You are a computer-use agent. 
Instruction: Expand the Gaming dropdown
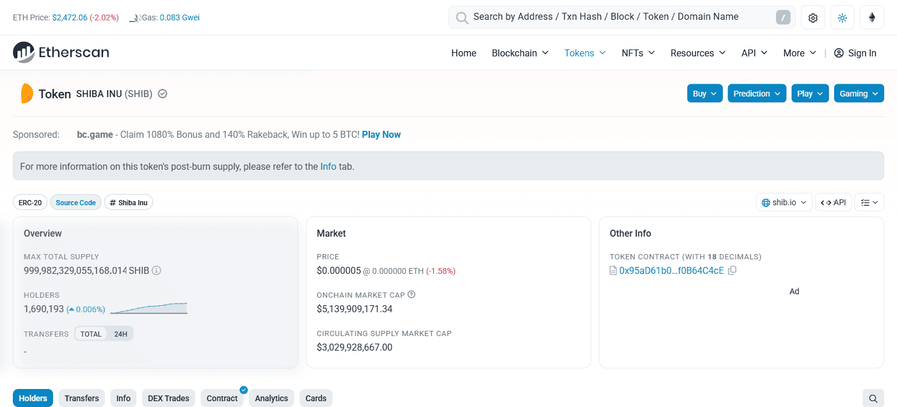pos(859,94)
